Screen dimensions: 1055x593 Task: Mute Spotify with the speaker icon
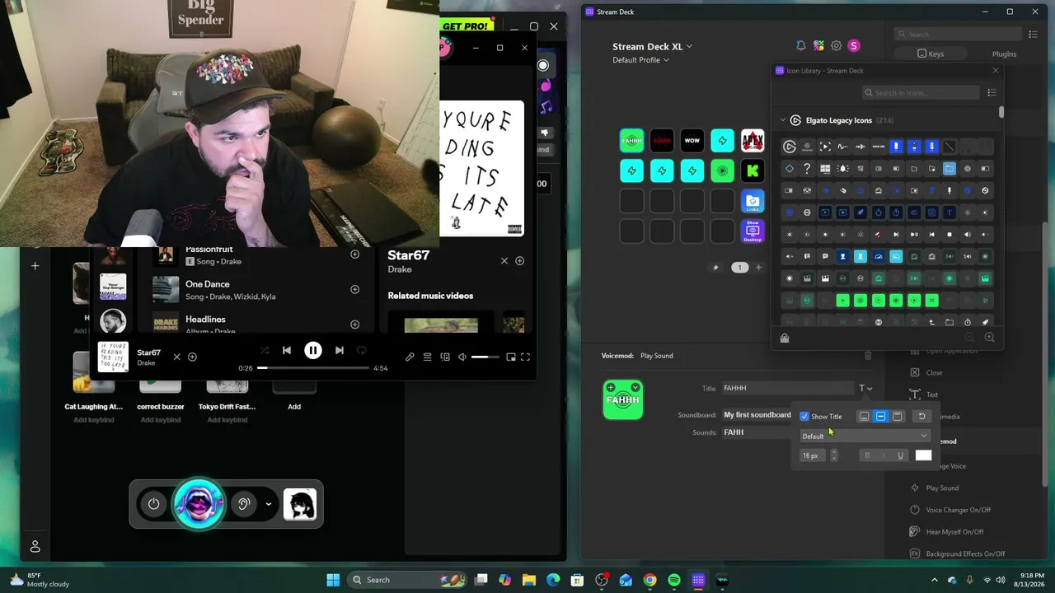462,357
